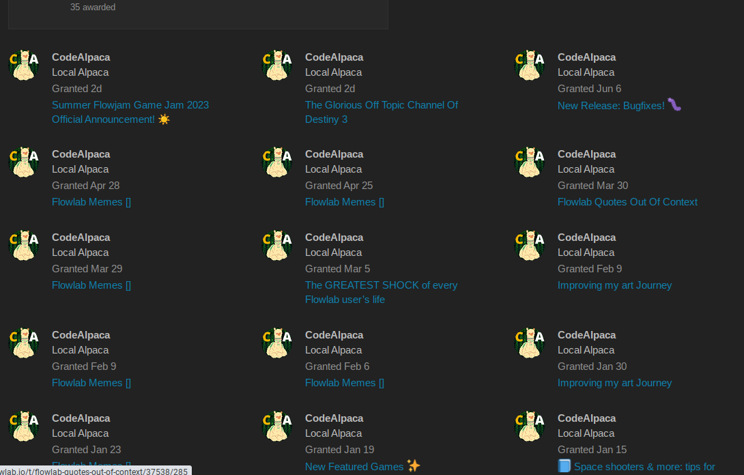The height and width of the screenshot is (475, 744).
Task: Click CodeAlpaca avatar beside Granted Feb 6 entry
Action: click(x=277, y=343)
